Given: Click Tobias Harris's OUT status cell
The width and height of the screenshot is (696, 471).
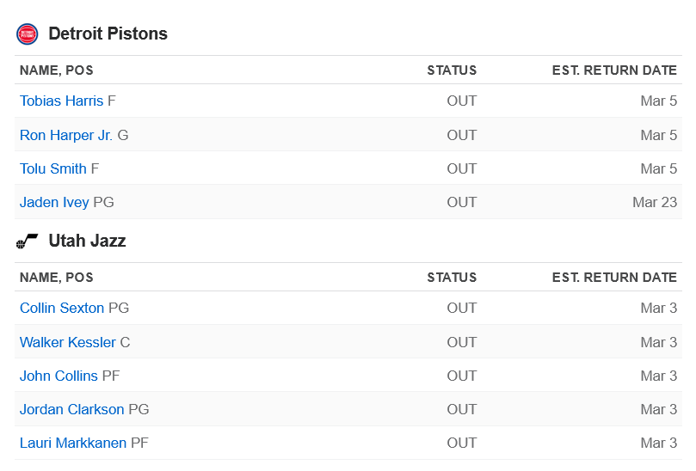Looking at the screenshot, I should (462, 101).
